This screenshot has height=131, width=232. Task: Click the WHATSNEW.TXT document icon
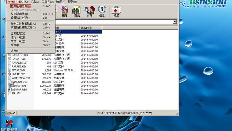[x=10, y=78]
